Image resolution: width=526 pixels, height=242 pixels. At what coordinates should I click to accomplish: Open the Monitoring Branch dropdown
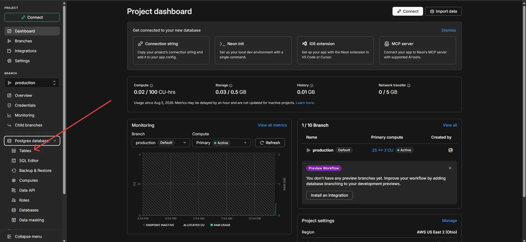161,143
